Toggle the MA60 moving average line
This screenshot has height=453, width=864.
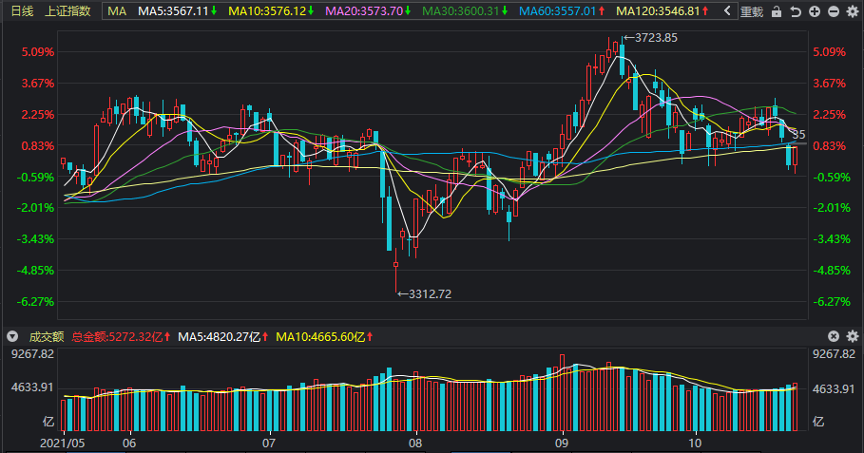[562, 11]
